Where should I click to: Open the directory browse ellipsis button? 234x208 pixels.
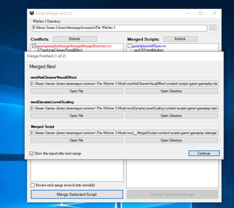coord(213,28)
